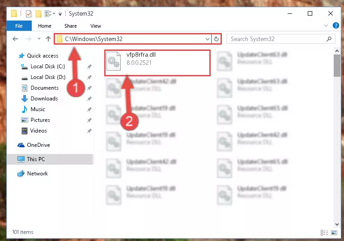Go up one folder level

[x=48, y=39]
